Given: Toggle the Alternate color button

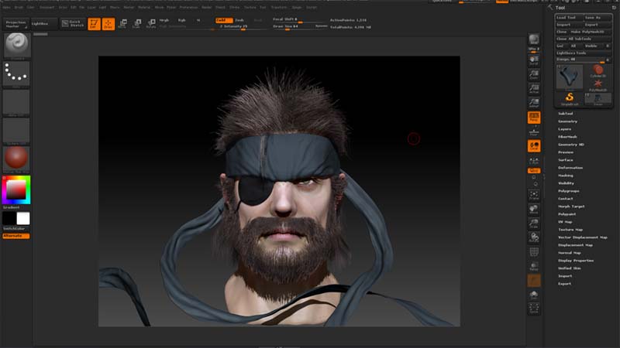Looking at the screenshot, I should tap(16, 236).
